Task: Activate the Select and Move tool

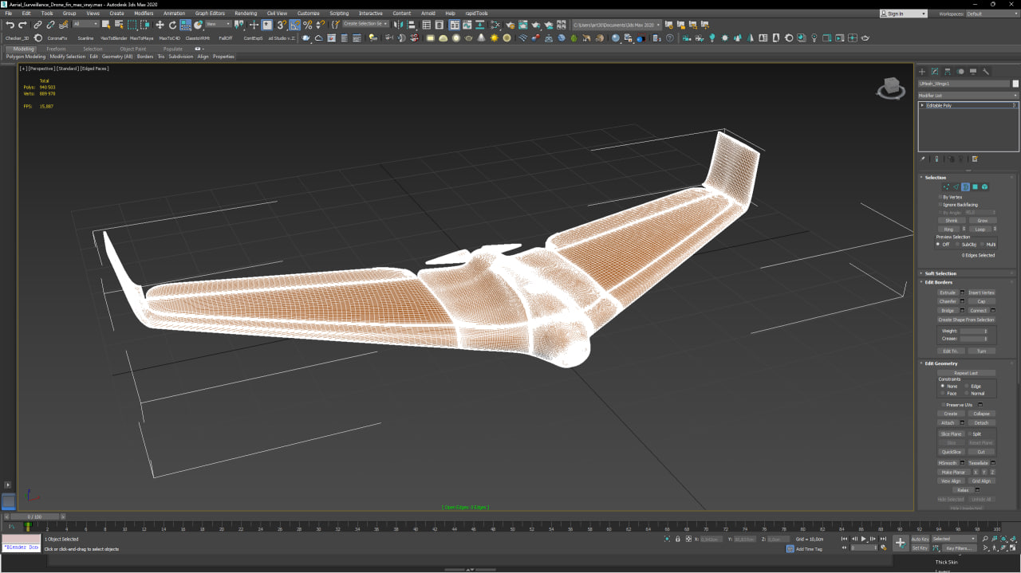Action: 160,25
